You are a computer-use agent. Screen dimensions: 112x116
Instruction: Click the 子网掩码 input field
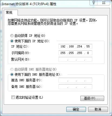75,53
